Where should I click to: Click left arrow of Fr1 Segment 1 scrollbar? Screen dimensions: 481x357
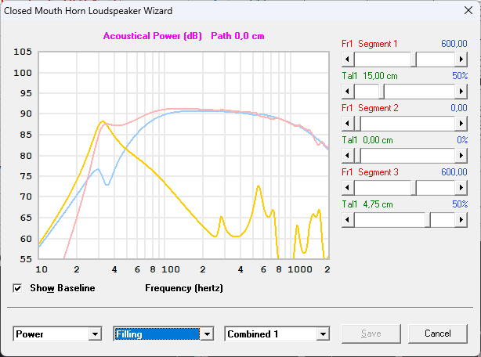pos(348,59)
